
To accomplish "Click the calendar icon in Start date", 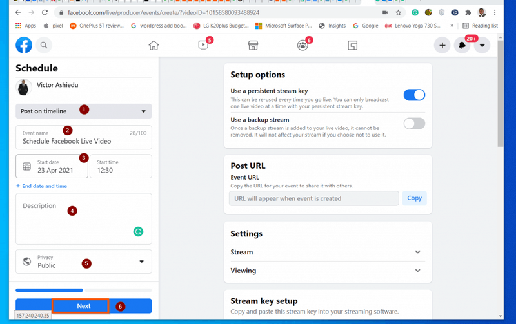I will tap(27, 167).
